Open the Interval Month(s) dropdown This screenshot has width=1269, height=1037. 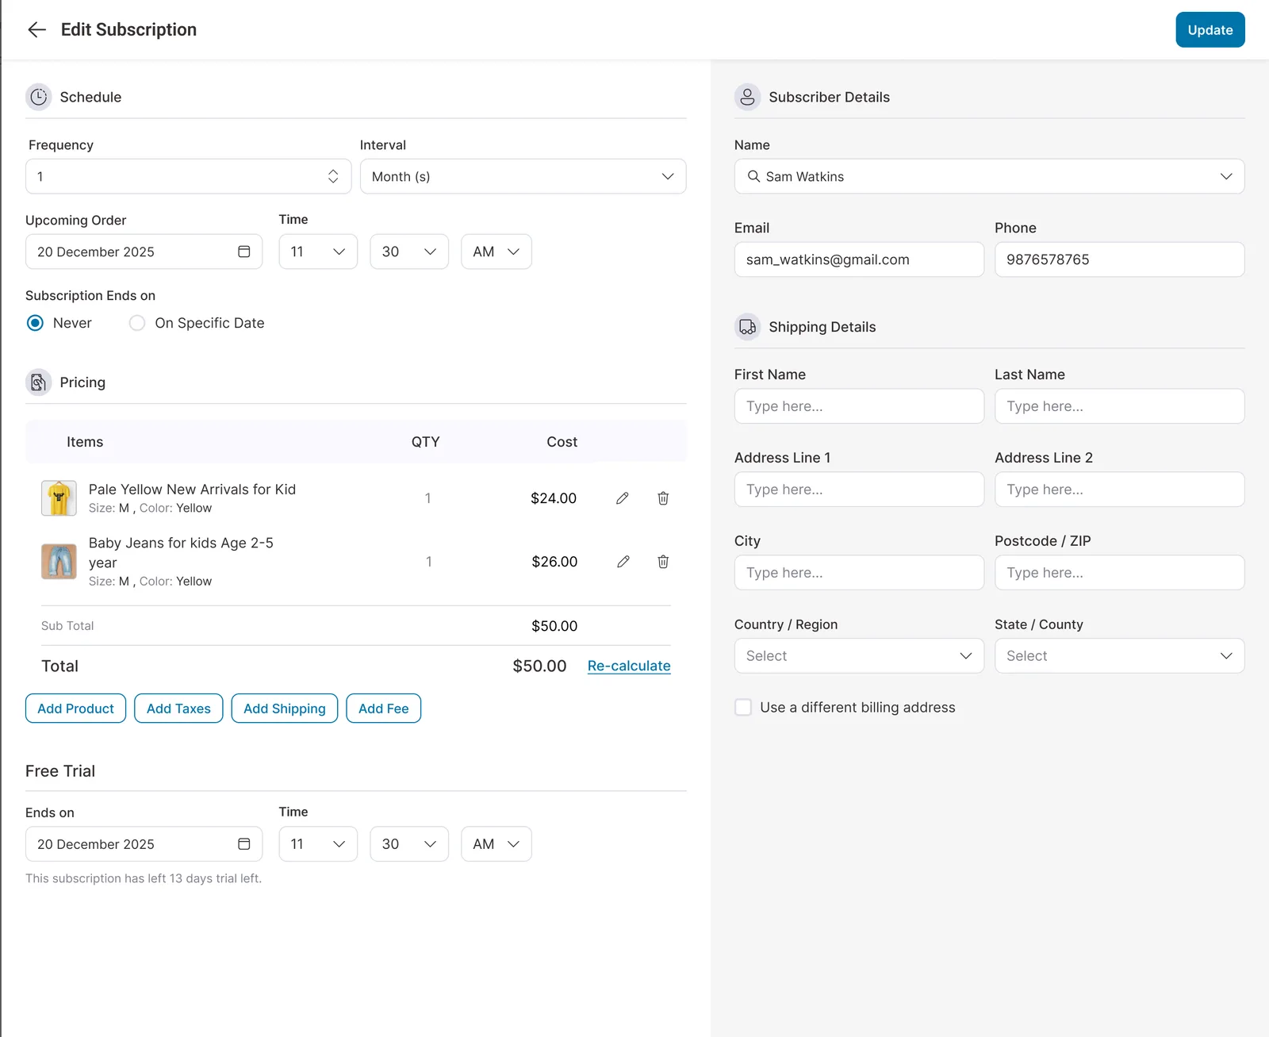pyautogui.click(x=523, y=176)
